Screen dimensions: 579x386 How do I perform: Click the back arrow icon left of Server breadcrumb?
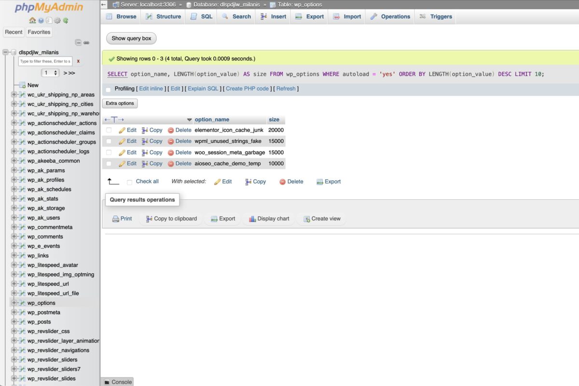pyautogui.click(x=104, y=4)
